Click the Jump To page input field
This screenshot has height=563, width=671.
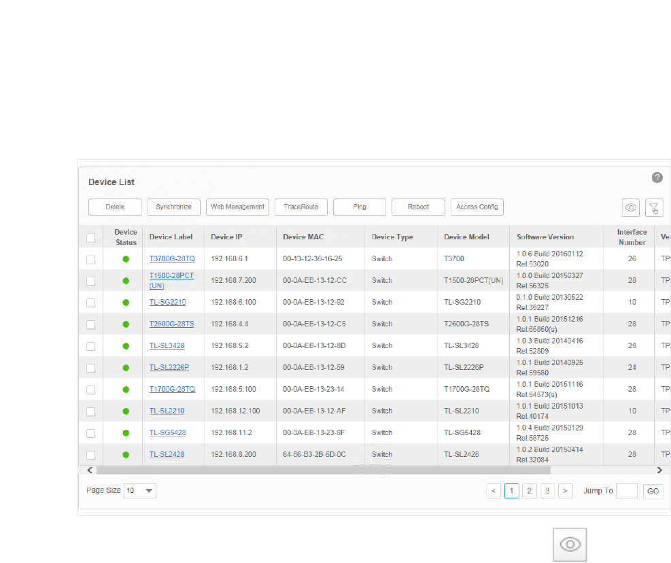(x=627, y=491)
